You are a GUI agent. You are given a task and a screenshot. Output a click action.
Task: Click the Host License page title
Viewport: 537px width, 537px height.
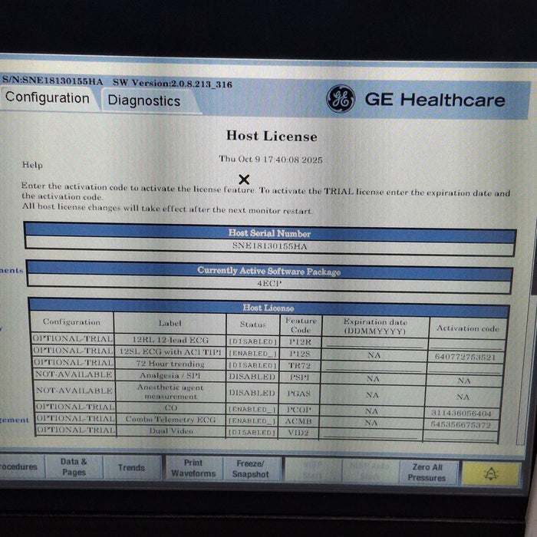click(x=272, y=136)
